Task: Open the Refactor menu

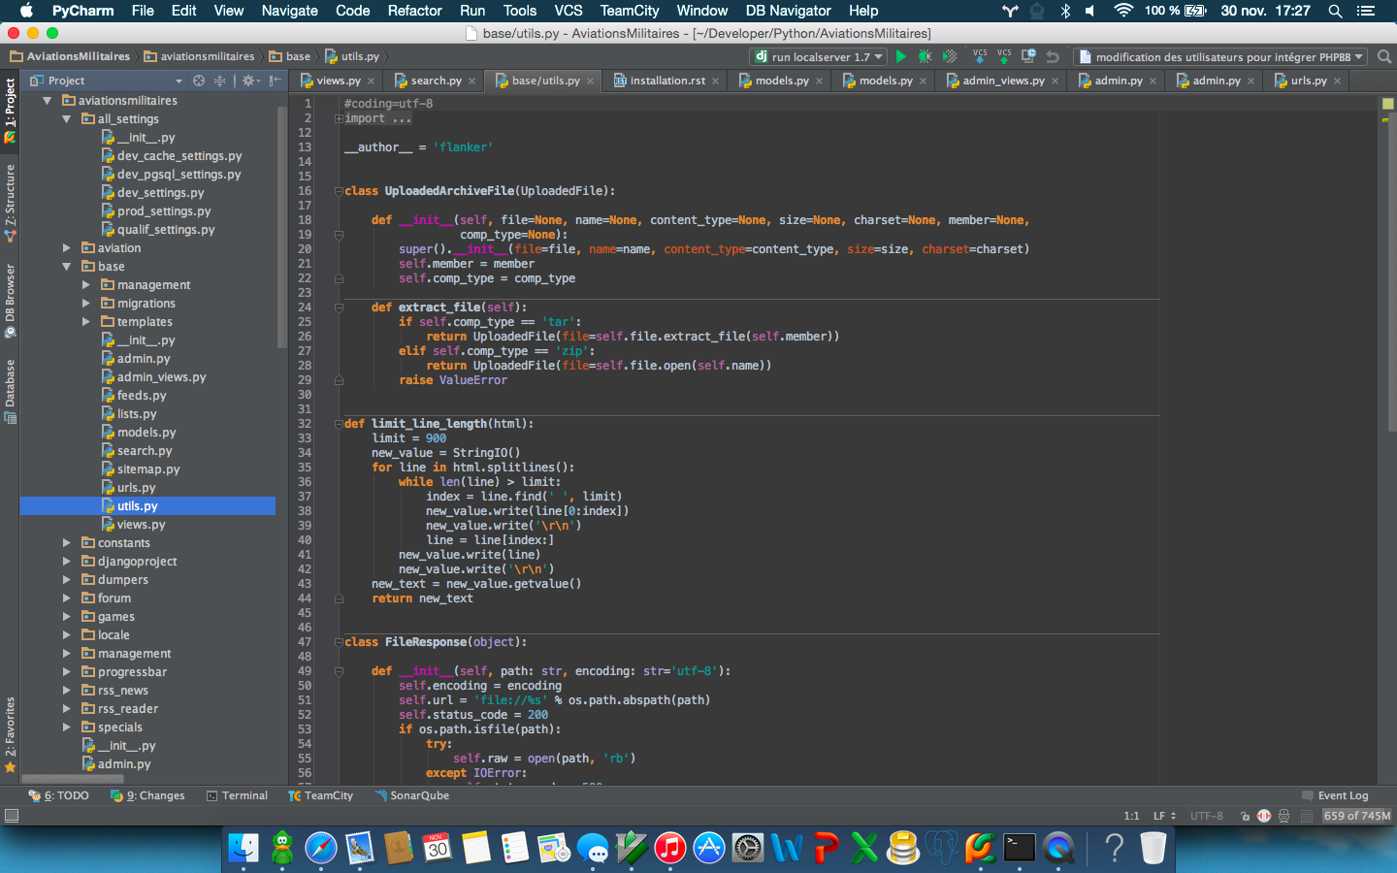Action: tap(414, 11)
